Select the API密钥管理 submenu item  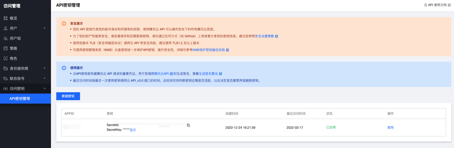(25, 99)
